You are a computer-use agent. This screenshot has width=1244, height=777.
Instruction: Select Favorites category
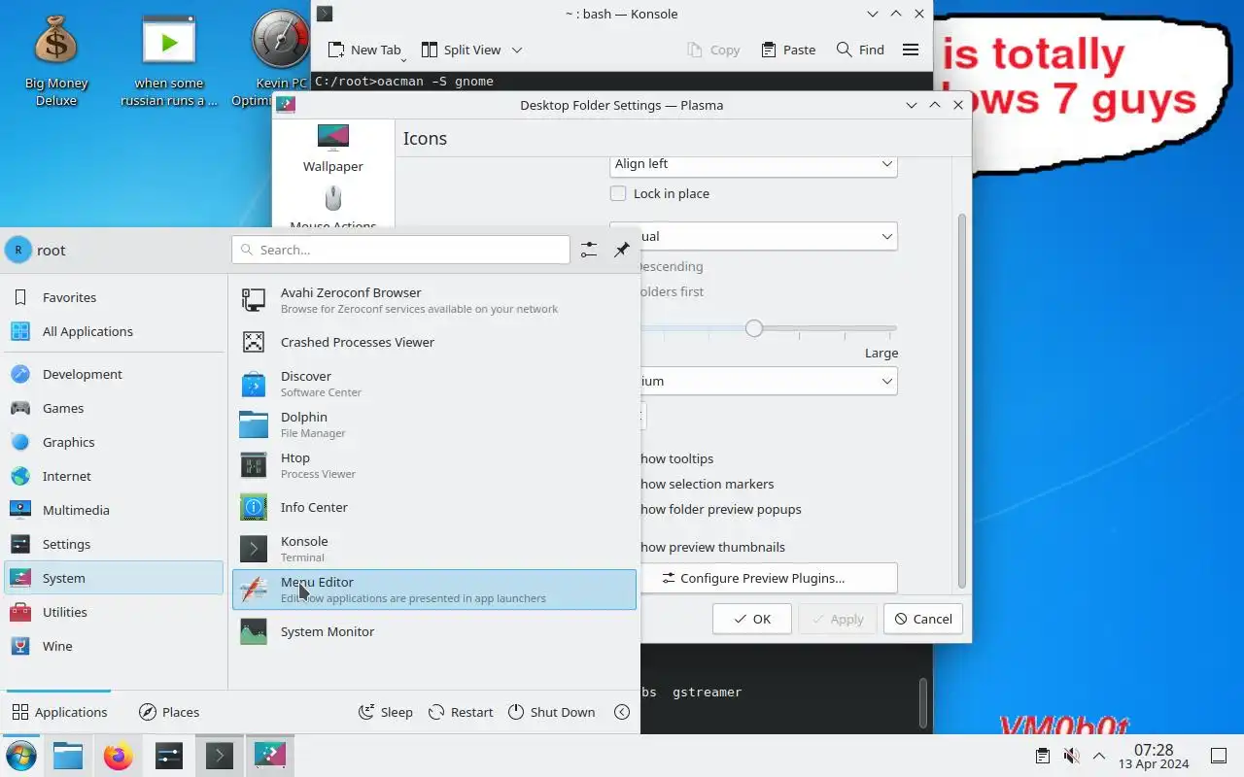pyautogui.click(x=114, y=297)
